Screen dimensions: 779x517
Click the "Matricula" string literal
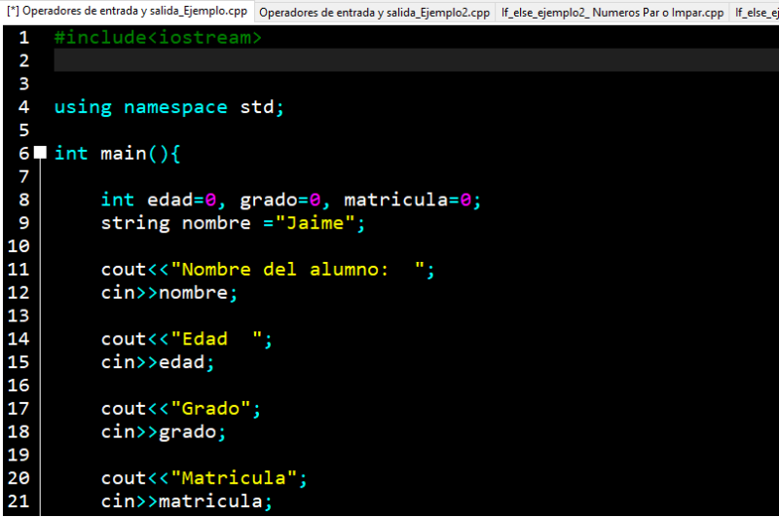click(234, 479)
